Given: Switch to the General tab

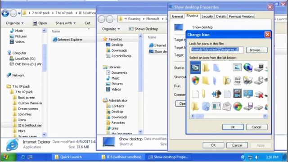Looking at the screenshot, I should pyautogui.click(x=177, y=16).
